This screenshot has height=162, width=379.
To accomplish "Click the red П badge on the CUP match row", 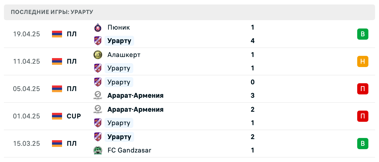I will (x=363, y=116).
